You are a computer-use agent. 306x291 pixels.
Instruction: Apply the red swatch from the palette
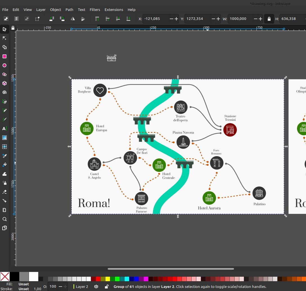click(98, 279)
